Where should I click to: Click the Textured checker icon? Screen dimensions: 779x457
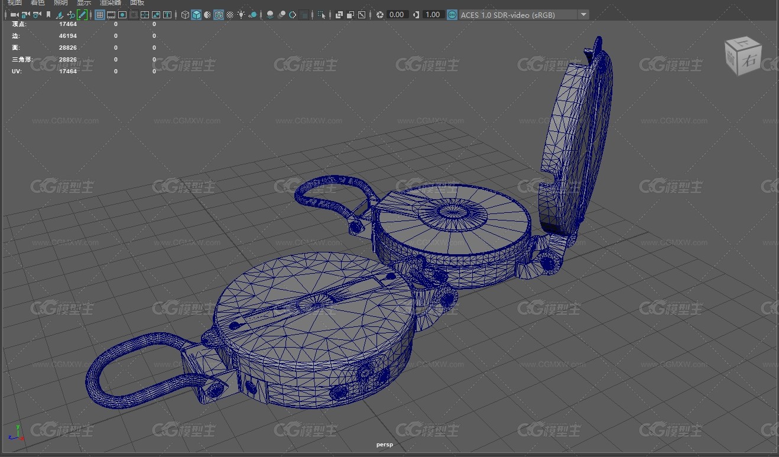(x=229, y=15)
